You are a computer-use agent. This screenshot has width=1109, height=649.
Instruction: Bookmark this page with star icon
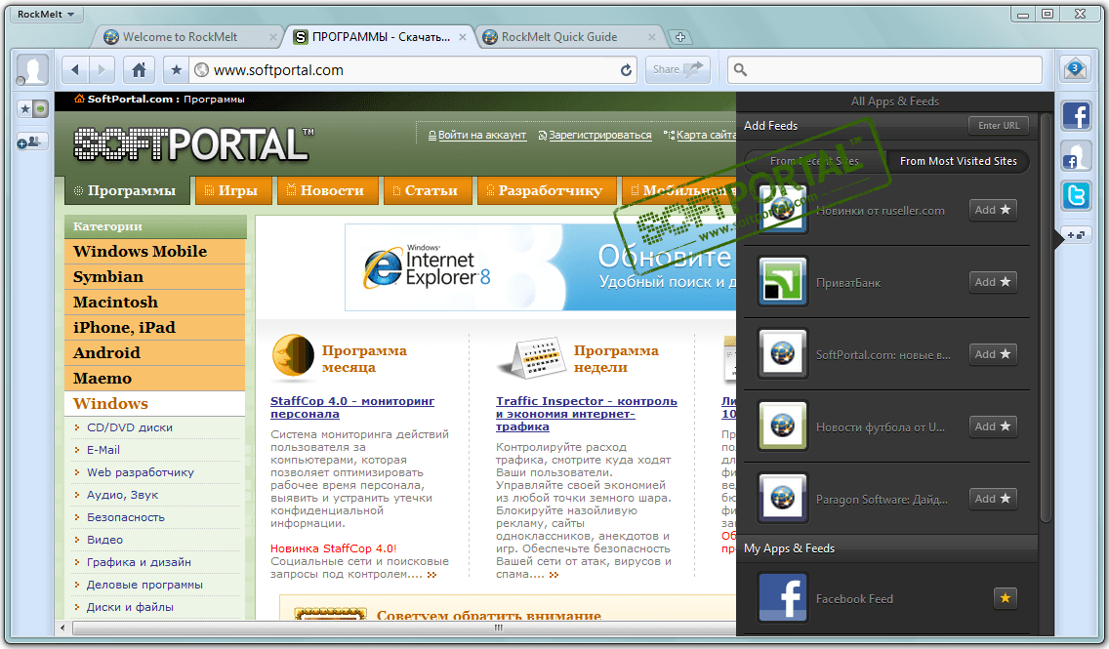point(177,69)
